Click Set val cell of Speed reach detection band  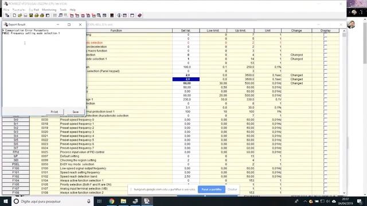(x=186, y=177)
